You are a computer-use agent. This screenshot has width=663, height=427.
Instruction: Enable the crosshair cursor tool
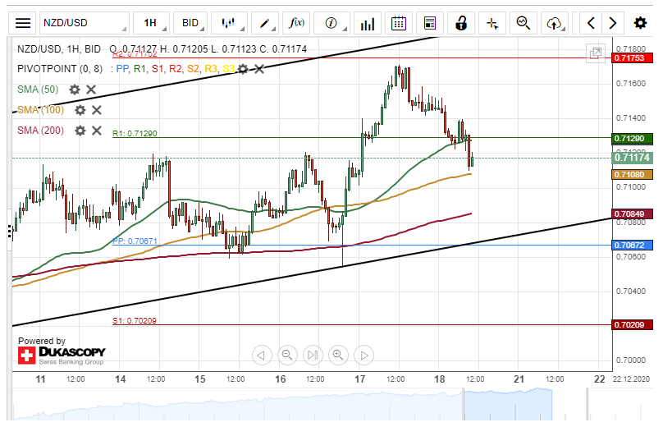[492, 23]
